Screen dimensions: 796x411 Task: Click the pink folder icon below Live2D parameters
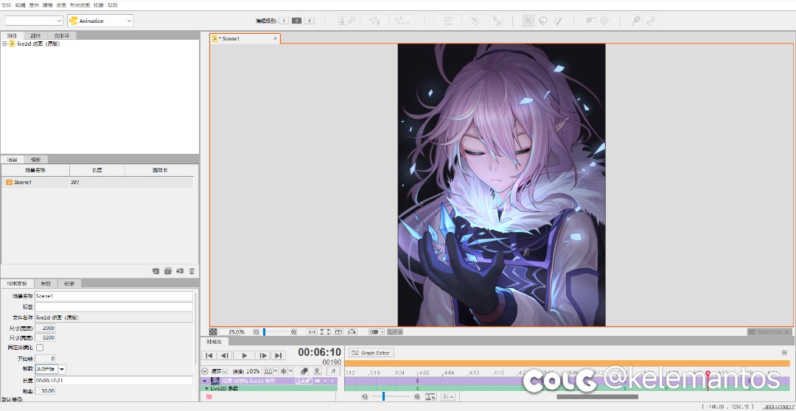click(209, 396)
